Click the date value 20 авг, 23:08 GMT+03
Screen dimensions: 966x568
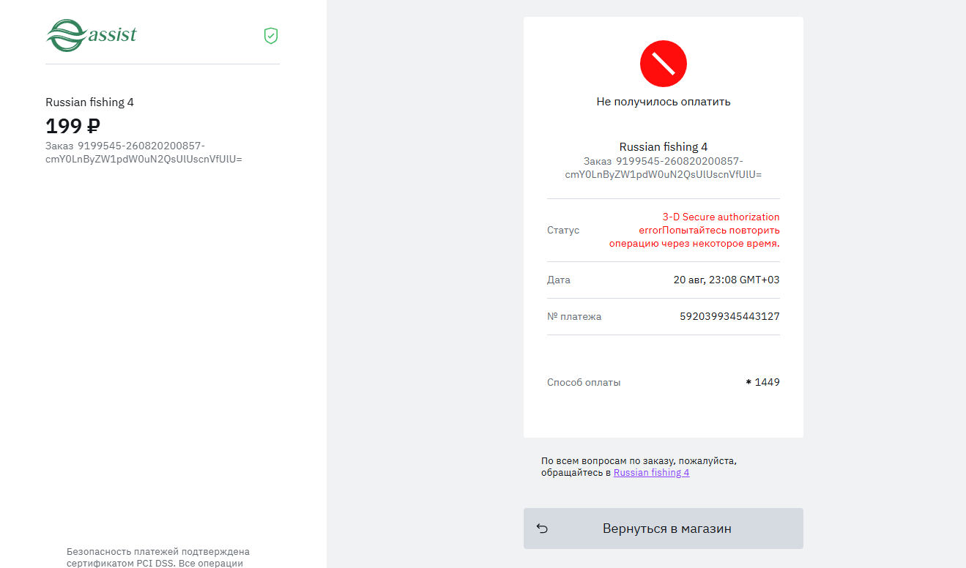(x=727, y=280)
